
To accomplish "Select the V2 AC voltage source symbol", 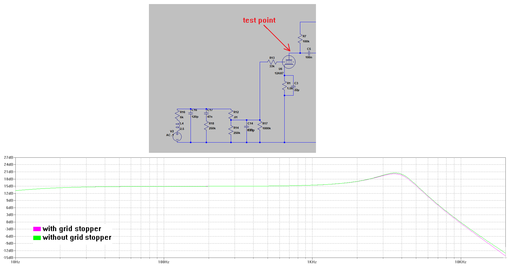I will (177, 137).
